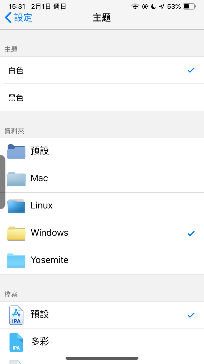The image size is (204, 364).
Task: Select the 多彩 file icon style label
Action: tap(40, 342)
